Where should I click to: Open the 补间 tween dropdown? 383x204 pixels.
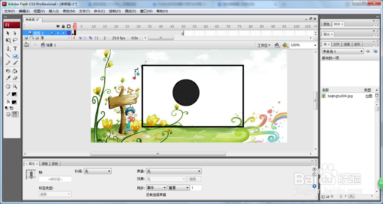click(98, 171)
